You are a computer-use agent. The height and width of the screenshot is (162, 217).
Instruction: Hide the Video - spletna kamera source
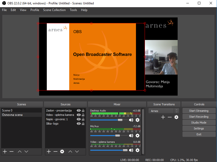pyautogui.click(x=79, y=115)
